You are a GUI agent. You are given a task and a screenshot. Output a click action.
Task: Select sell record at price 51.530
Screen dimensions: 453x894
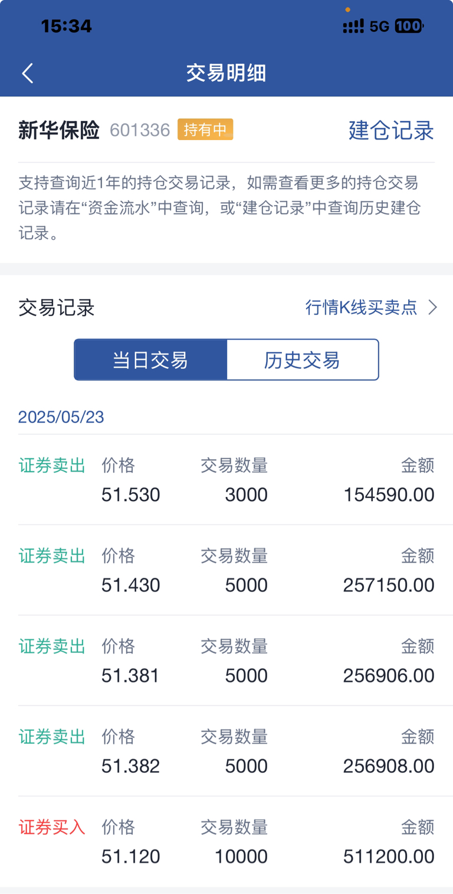coord(226,480)
